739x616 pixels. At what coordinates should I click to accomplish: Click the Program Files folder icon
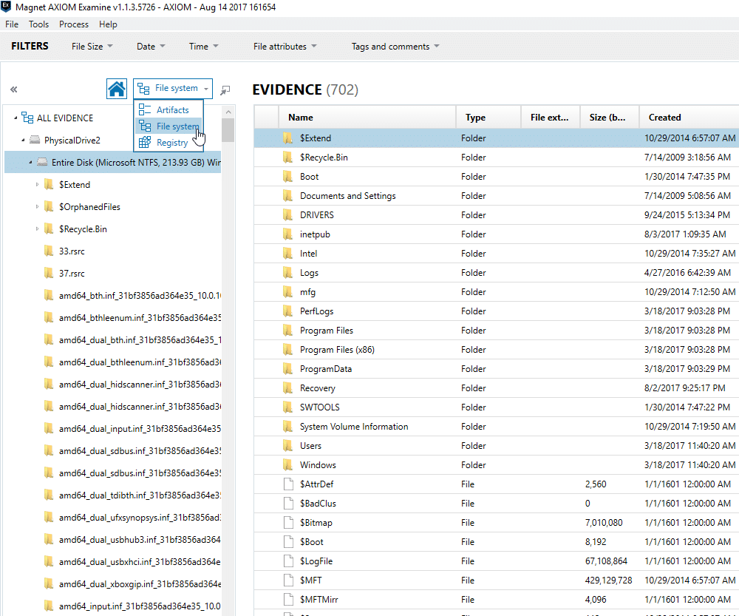[x=287, y=331]
